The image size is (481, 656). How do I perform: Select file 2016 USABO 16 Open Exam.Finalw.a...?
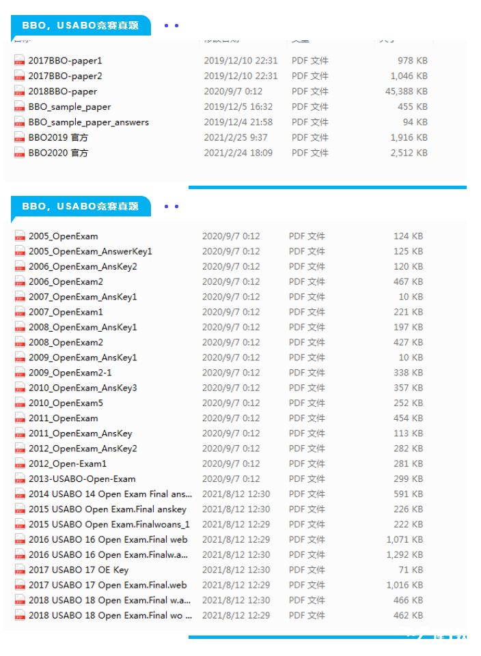[x=109, y=555]
